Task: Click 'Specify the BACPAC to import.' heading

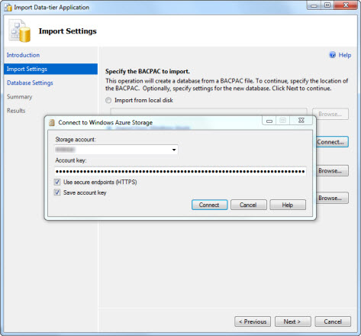Action: click(x=147, y=71)
